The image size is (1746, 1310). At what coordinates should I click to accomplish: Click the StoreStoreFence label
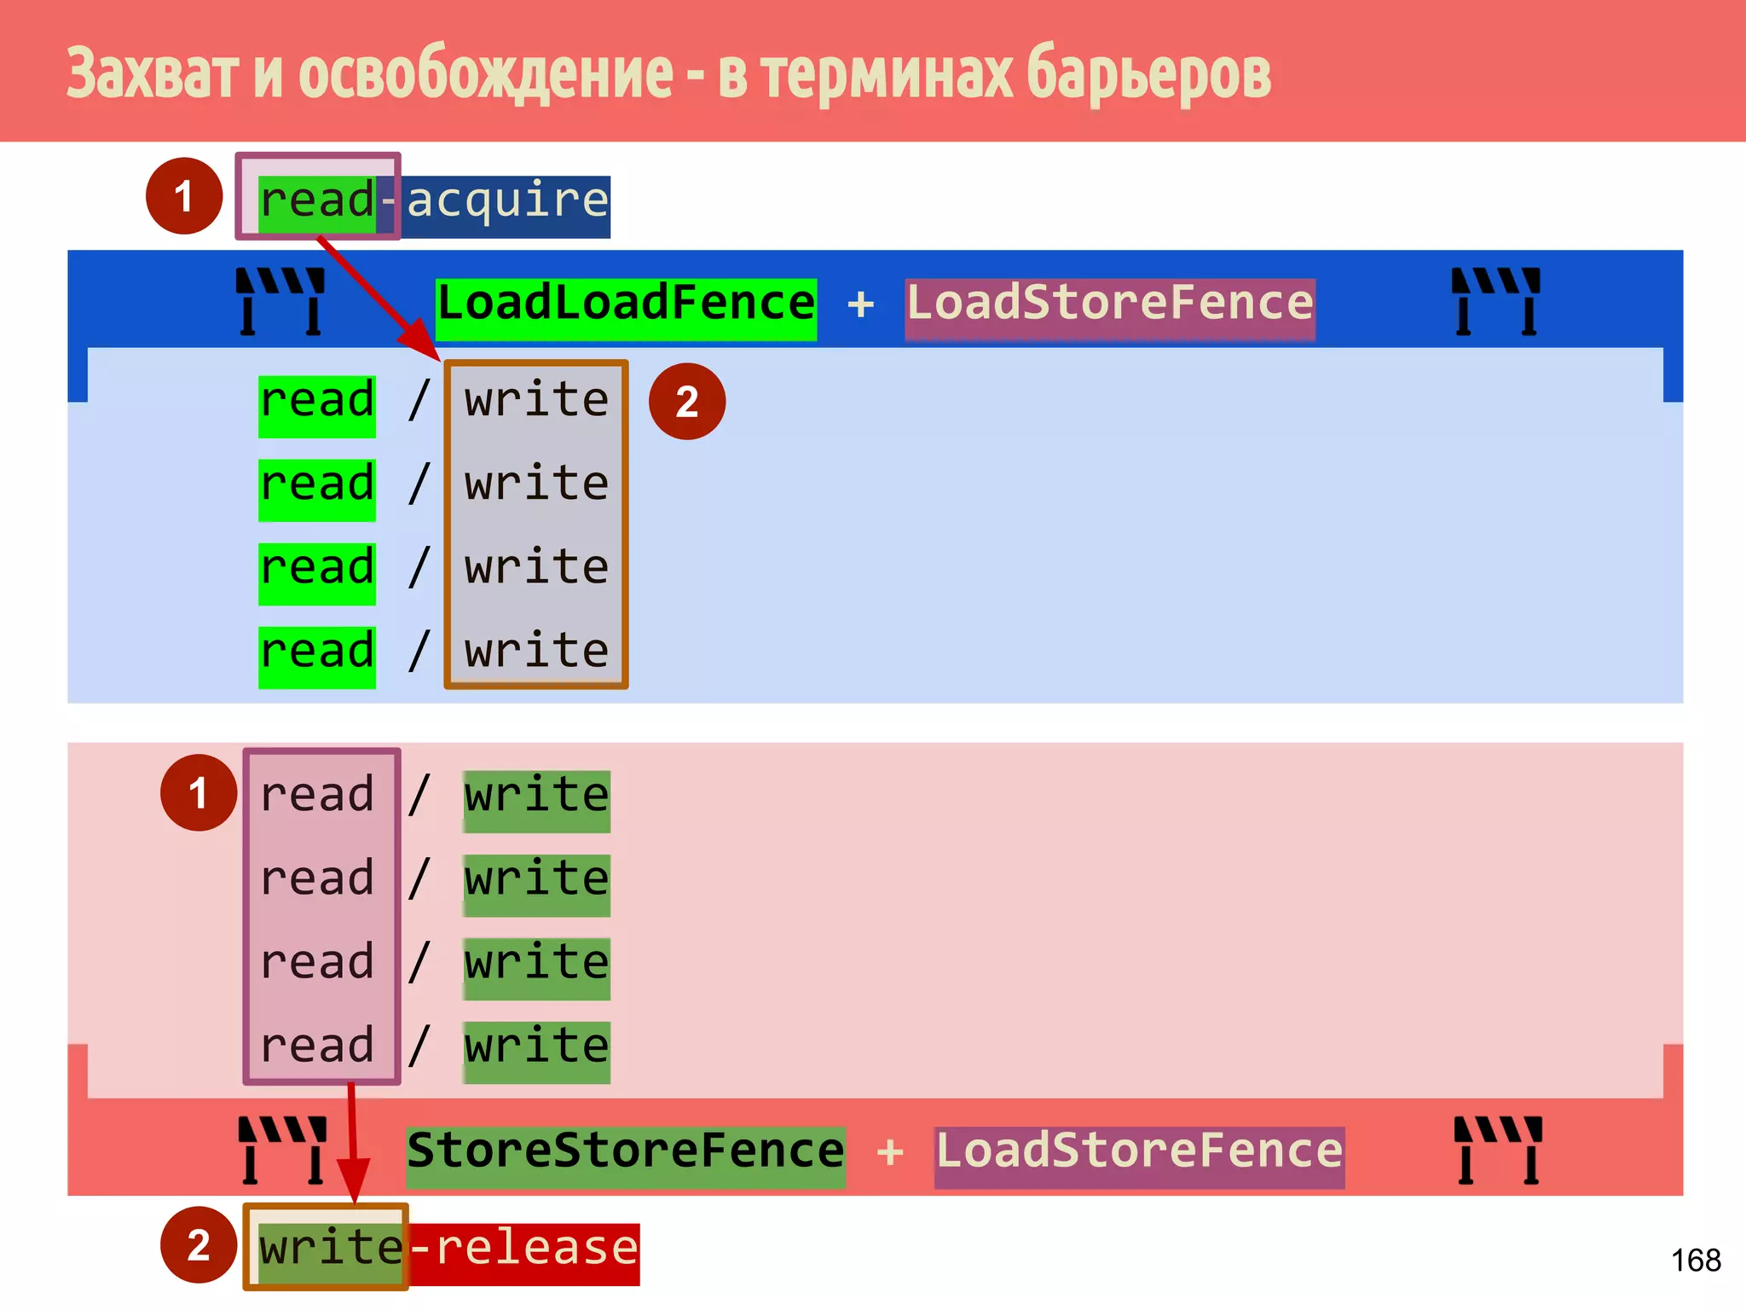pyautogui.click(x=627, y=1153)
